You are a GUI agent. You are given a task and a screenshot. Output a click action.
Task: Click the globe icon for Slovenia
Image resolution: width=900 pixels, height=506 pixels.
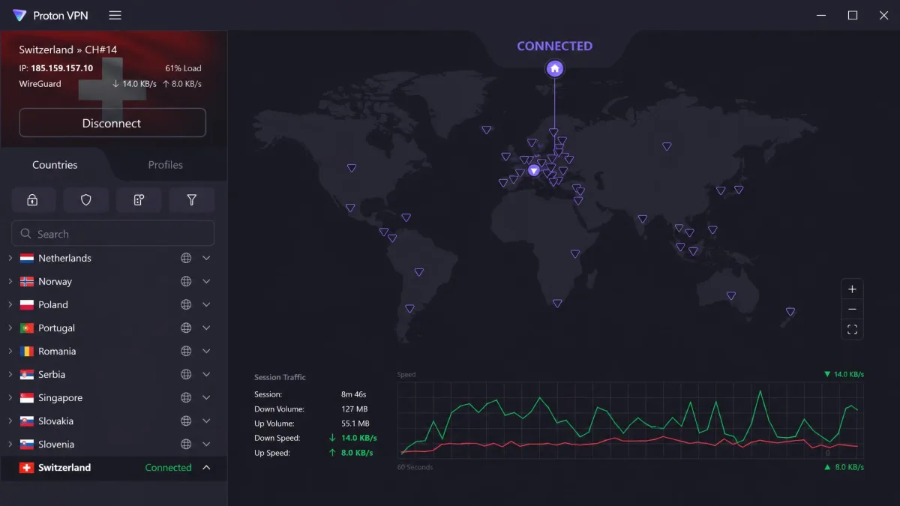[x=186, y=444]
